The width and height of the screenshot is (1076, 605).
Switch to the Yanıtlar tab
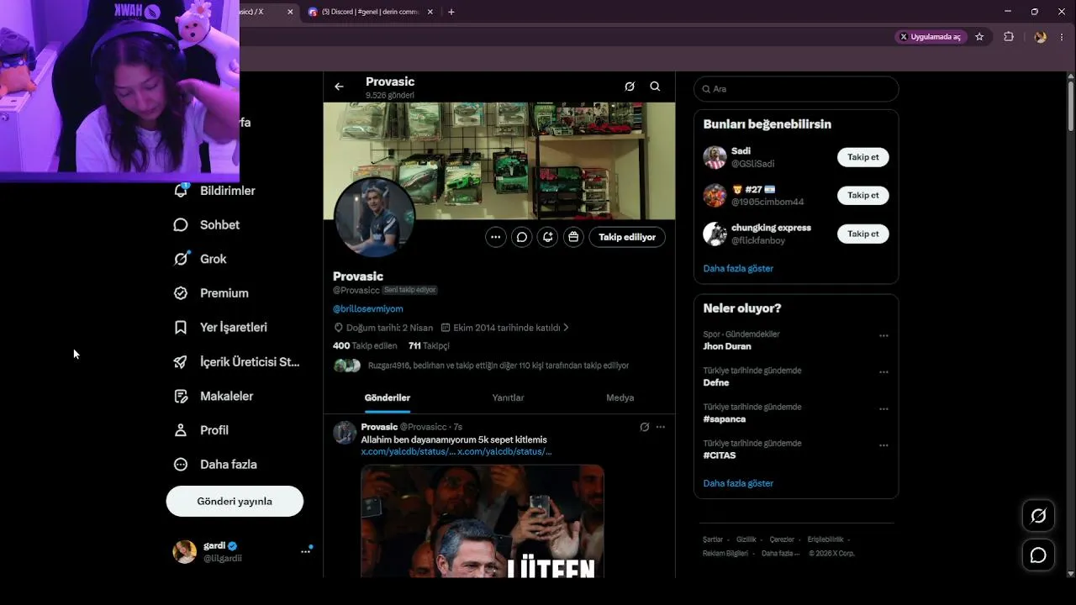coord(508,397)
